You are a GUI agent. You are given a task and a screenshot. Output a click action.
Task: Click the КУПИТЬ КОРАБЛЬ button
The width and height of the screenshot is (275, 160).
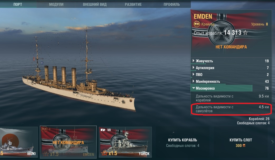click(x=182, y=143)
